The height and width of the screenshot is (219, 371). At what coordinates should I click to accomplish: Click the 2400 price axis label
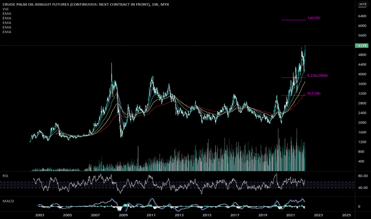tap(362, 113)
